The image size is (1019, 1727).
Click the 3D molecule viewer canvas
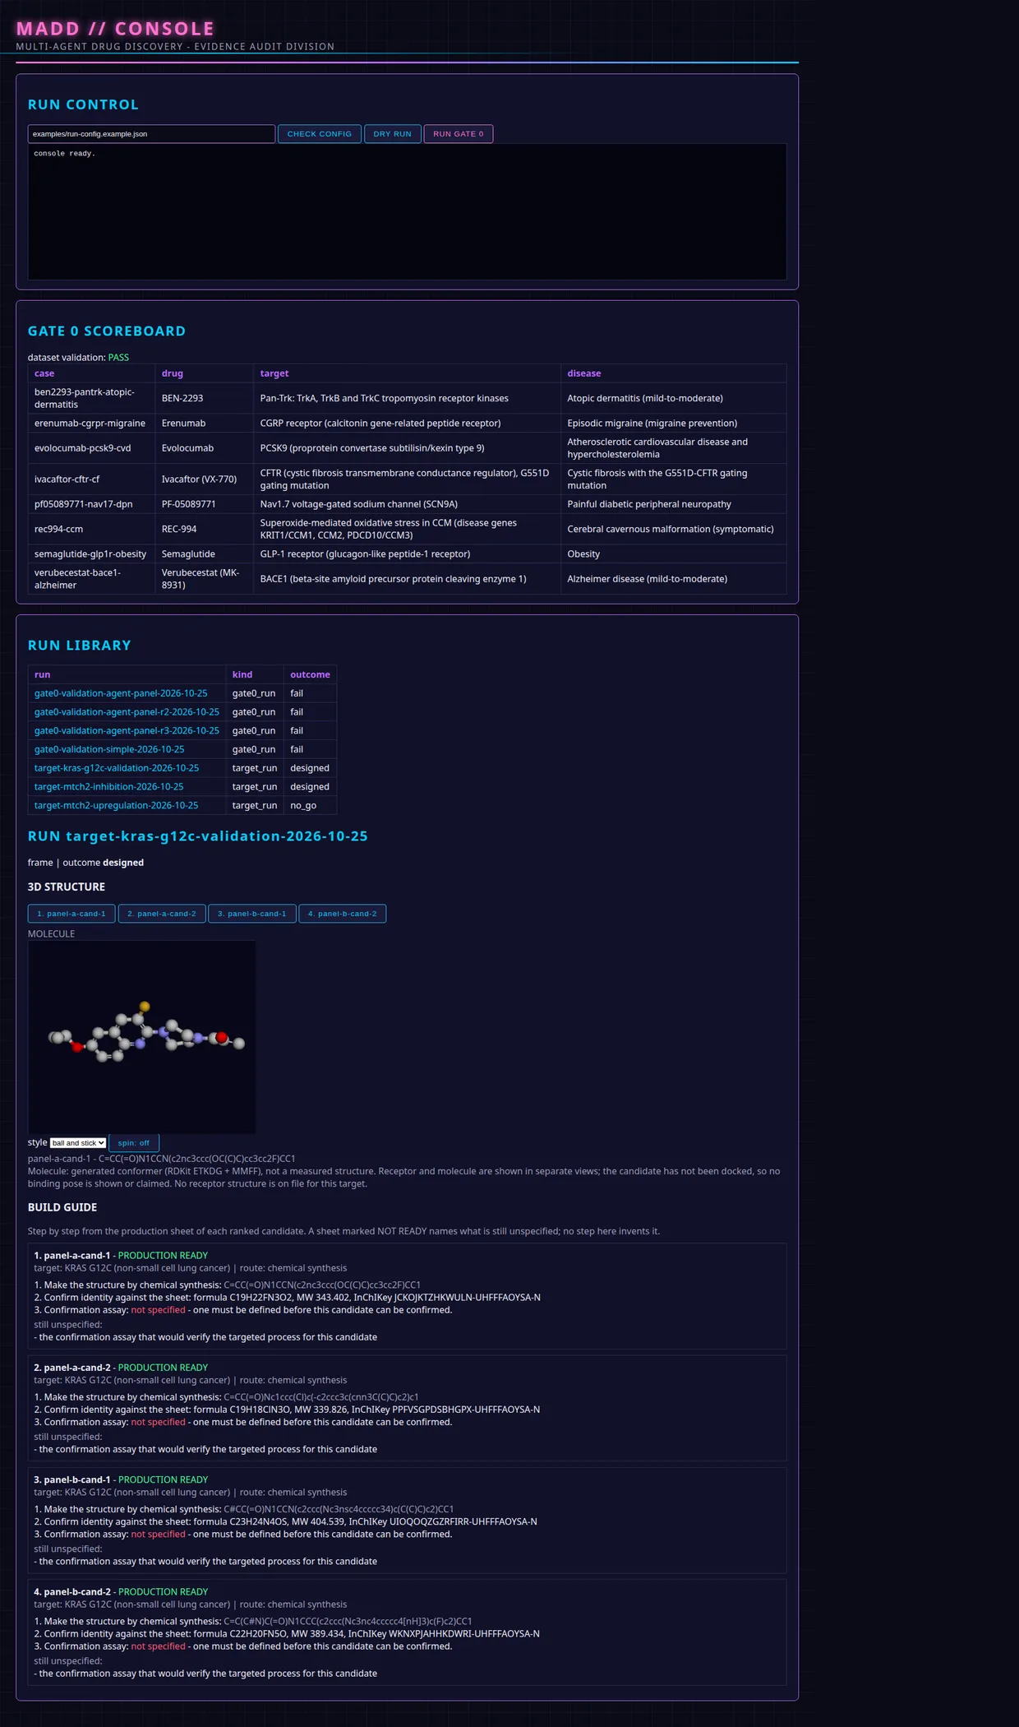142,1037
